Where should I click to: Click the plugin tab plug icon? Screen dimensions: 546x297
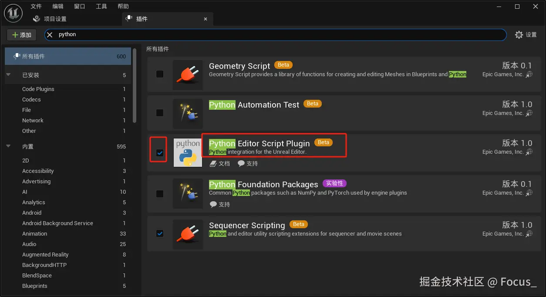pyautogui.click(x=129, y=19)
